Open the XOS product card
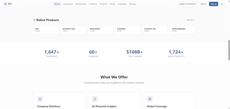230x109 pixels. point(46,30)
